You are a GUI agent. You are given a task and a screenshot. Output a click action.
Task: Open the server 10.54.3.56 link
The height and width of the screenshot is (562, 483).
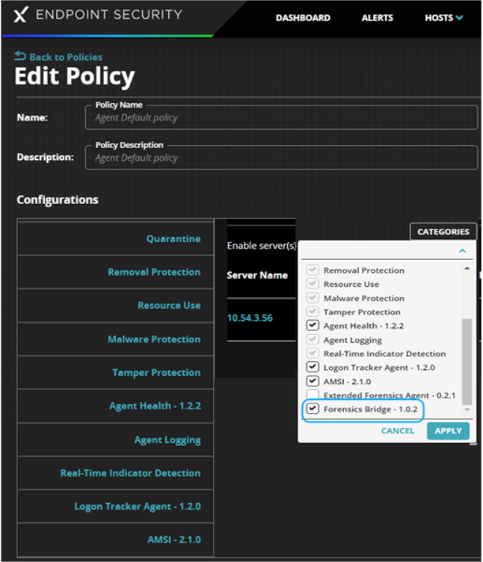[250, 318]
